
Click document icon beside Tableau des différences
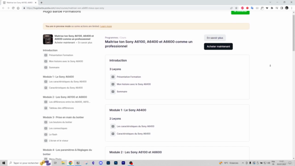46,108
